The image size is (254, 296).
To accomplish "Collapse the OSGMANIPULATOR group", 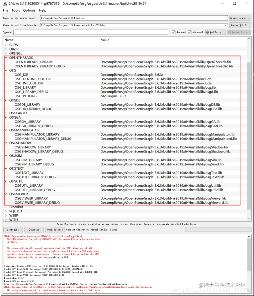I will 6,130.
